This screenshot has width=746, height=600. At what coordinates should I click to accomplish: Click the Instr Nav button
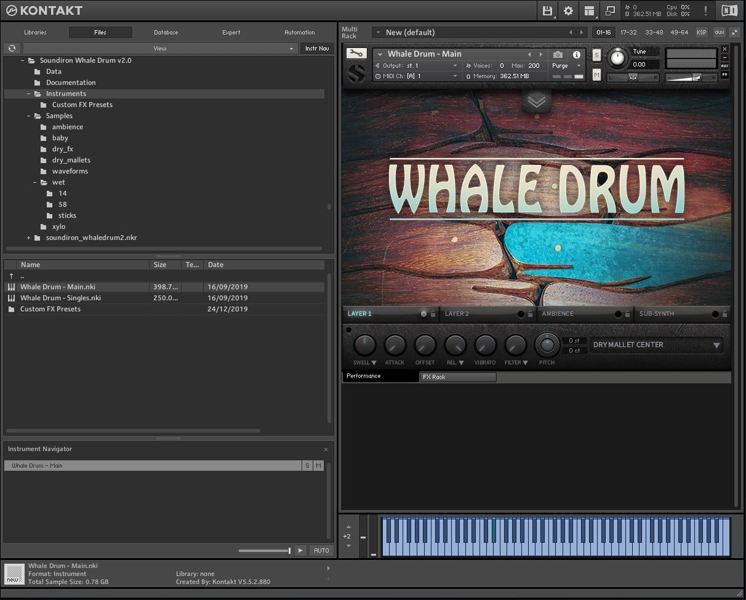(x=317, y=48)
